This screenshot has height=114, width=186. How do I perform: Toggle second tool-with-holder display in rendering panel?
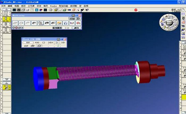click(x=33, y=46)
